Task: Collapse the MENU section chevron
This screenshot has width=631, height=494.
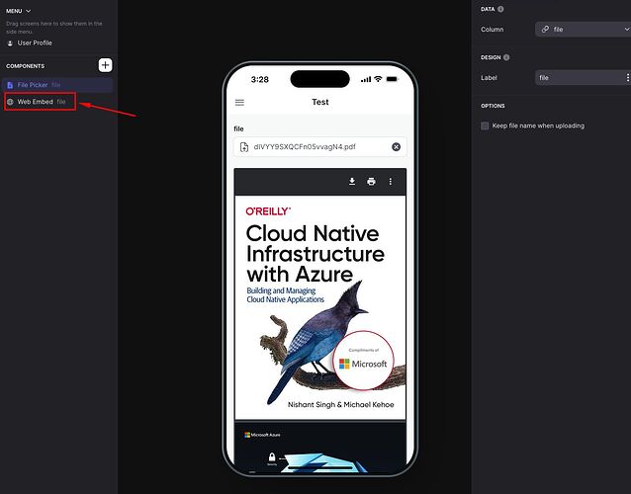Action: 28,11
